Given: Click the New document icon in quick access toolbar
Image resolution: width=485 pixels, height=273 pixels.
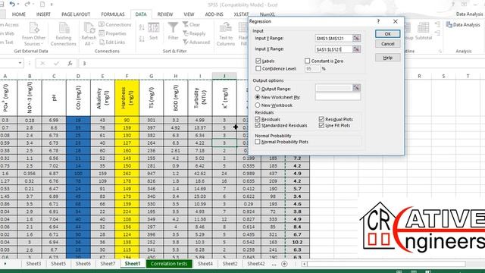Looking at the screenshot, I should (x=42, y=5).
